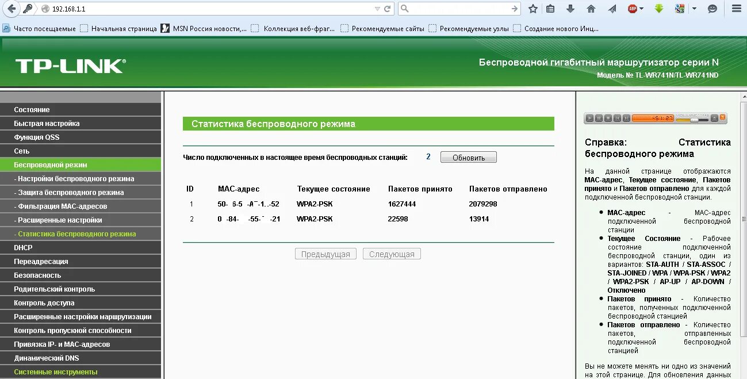
Task: Click the green download helper arrow icon
Action: 659,9
